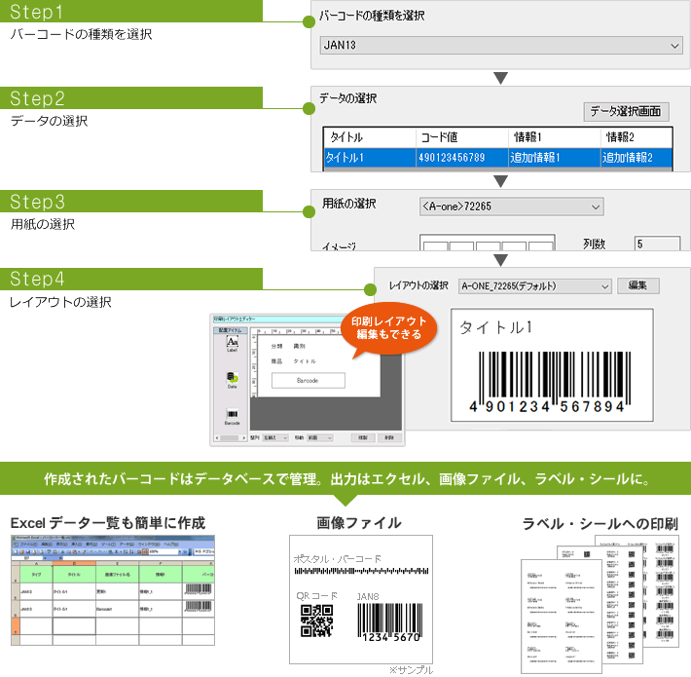The width and height of the screenshot is (691, 677).
Task: Click the rightmost back label sheet thumbnail
Action: [663, 591]
